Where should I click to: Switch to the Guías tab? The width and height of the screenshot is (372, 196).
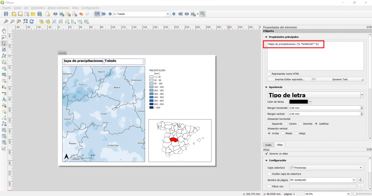tap(268, 145)
